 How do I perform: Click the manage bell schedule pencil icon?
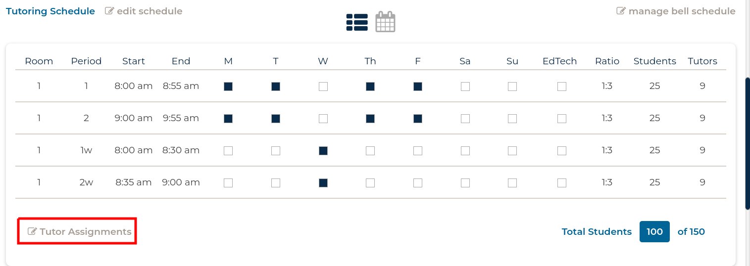click(621, 11)
